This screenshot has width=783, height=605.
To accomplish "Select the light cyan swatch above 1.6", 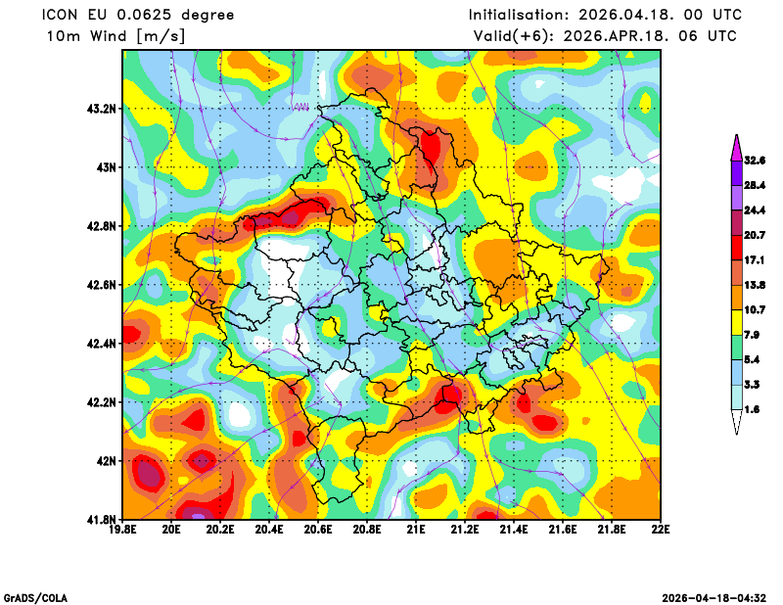I will pyautogui.click(x=736, y=397).
